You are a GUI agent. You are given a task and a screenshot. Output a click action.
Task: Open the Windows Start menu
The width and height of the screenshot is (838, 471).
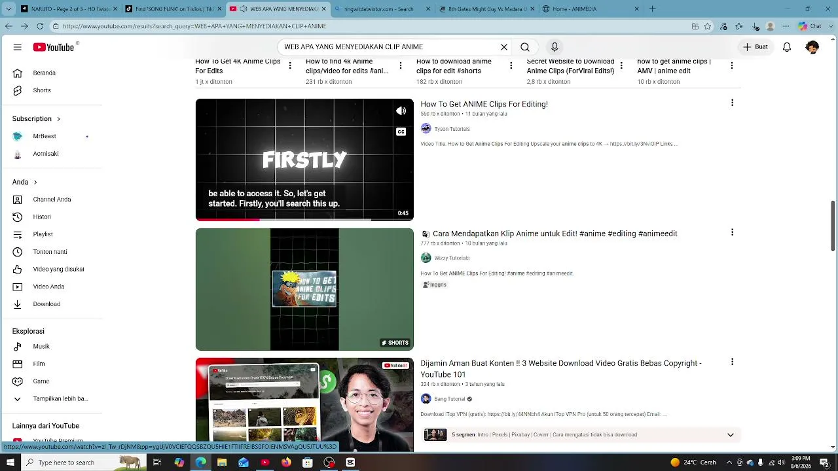coord(10,462)
